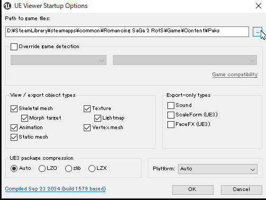Uncheck the Static mesh option
The image size is (266, 200).
point(14,137)
